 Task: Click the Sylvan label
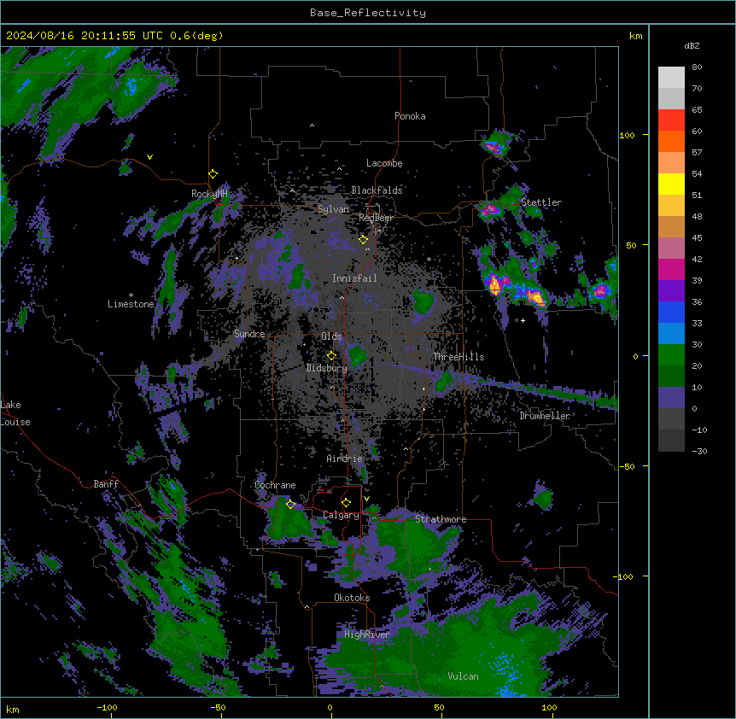click(333, 209)
